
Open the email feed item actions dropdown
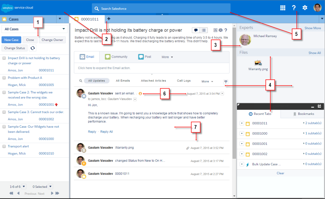coord(222,94)
